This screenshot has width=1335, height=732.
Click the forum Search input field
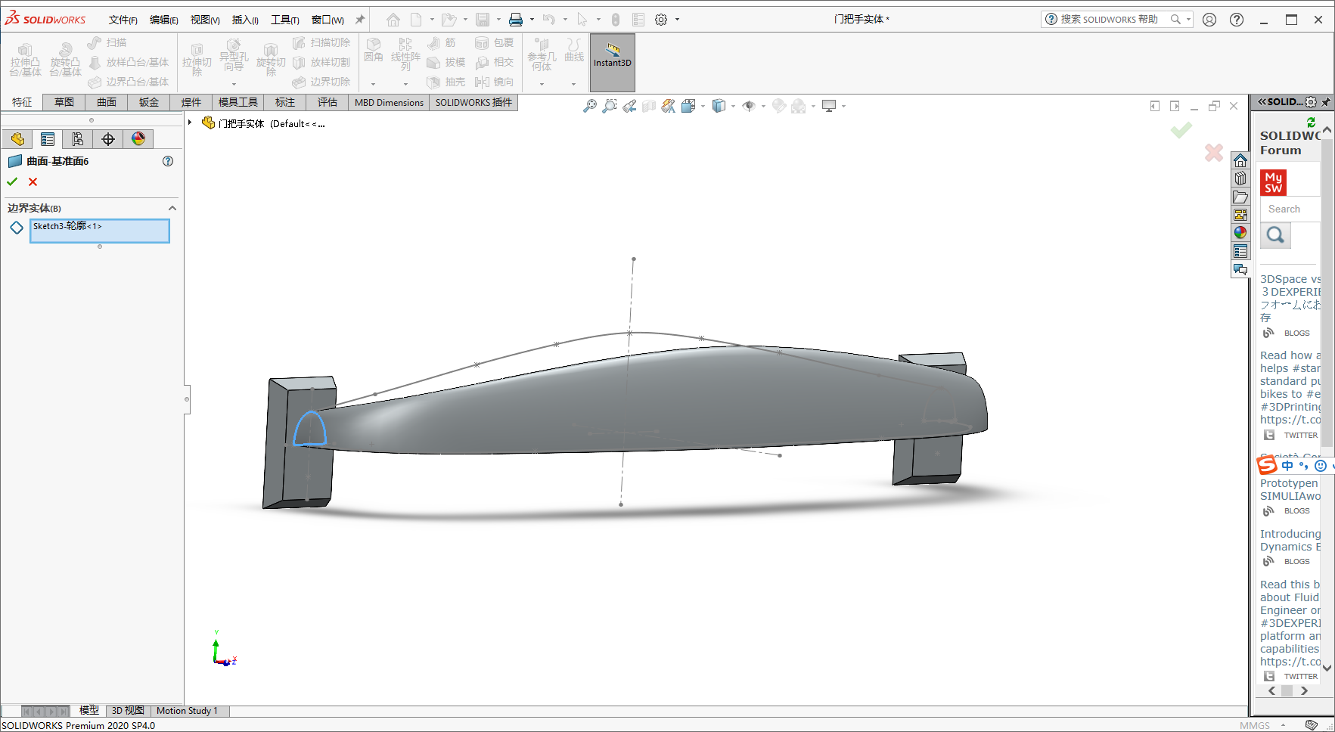coord(1290,209)
